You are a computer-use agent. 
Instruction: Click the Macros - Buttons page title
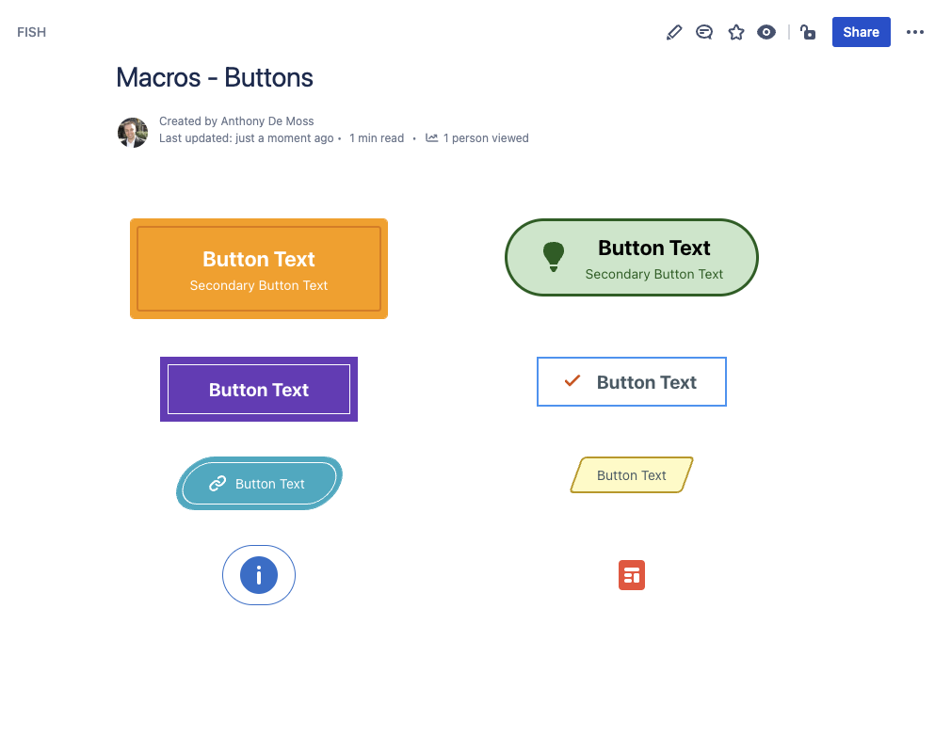215,77
